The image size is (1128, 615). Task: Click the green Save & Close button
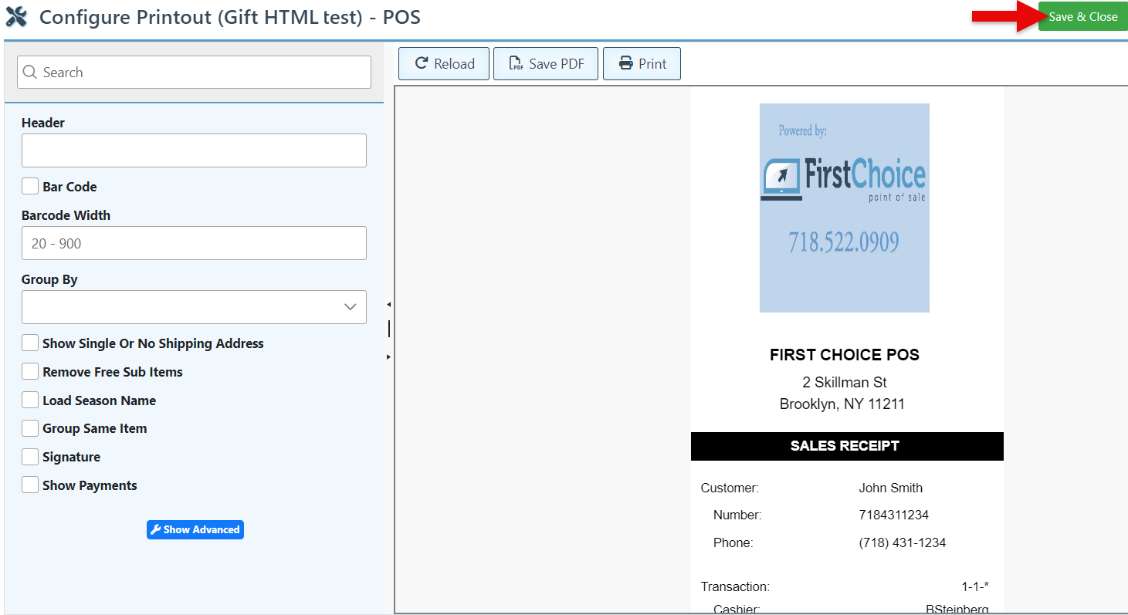coord(1082,17)
